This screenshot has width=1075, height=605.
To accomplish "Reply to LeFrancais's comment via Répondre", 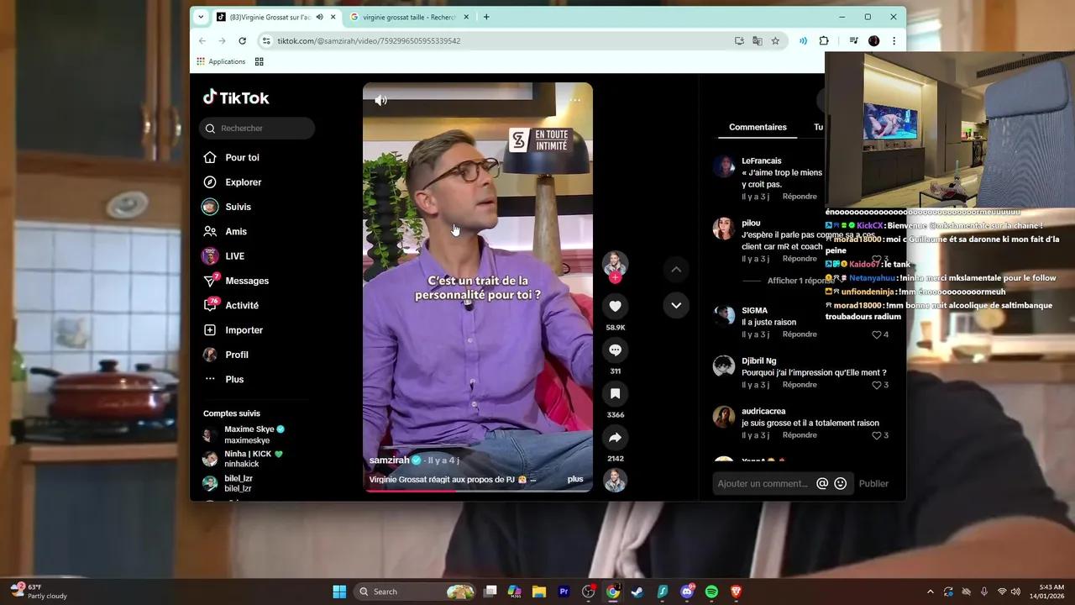I will pyautogui.click(x=800, y=196).
